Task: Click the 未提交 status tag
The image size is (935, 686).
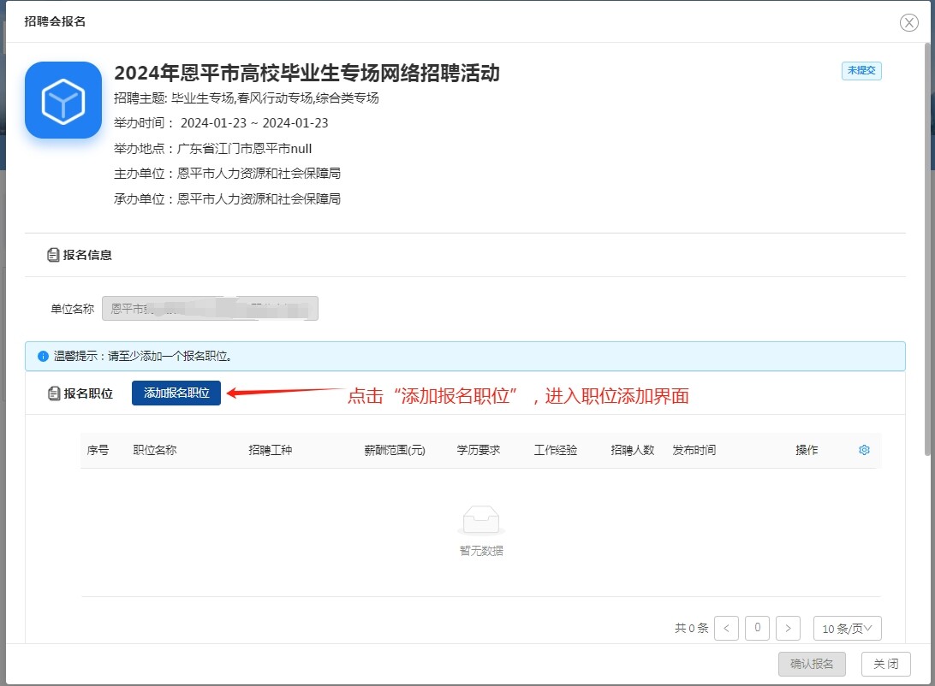Action: coord(861,71)
